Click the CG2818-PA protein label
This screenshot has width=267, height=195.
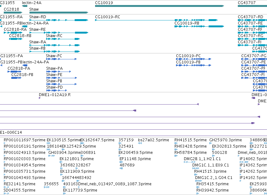pyautogui.click(x=19, y=69)
